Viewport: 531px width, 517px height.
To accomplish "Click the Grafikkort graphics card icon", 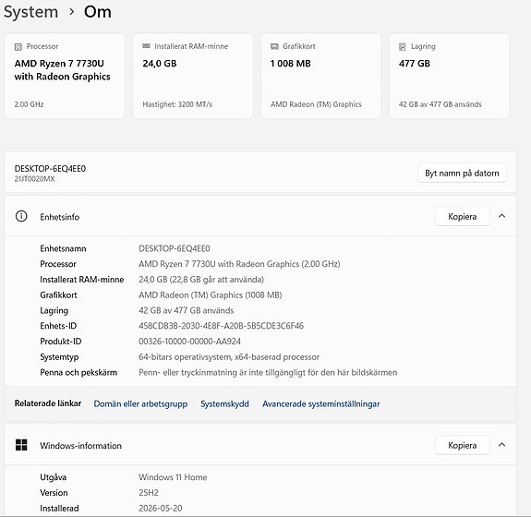I will (x=274, y=46).
